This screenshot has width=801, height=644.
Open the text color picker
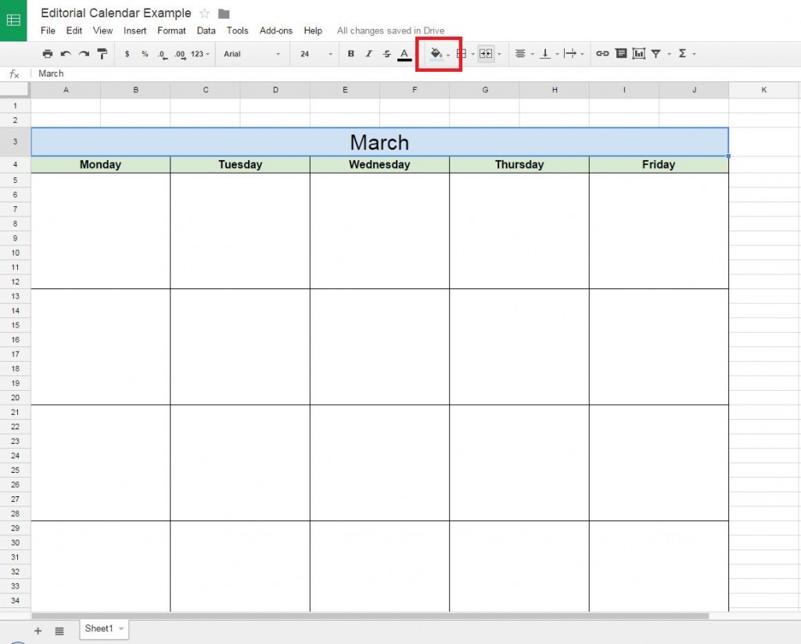point(404,53)
